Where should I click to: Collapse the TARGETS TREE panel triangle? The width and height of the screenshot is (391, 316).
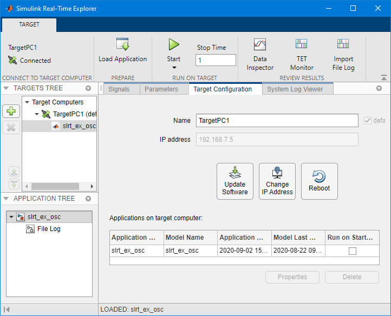(x=6, y=88)
